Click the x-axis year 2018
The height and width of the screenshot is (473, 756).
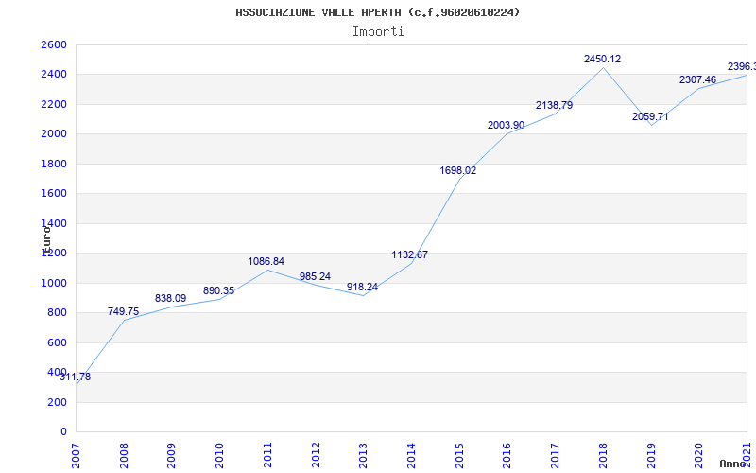603,455
